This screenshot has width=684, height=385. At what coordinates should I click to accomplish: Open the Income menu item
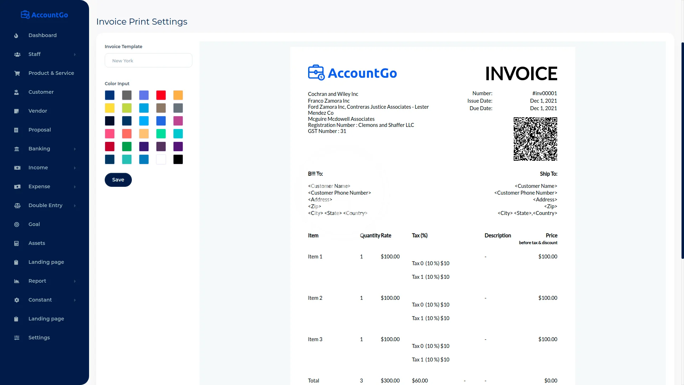pos(38,168)
